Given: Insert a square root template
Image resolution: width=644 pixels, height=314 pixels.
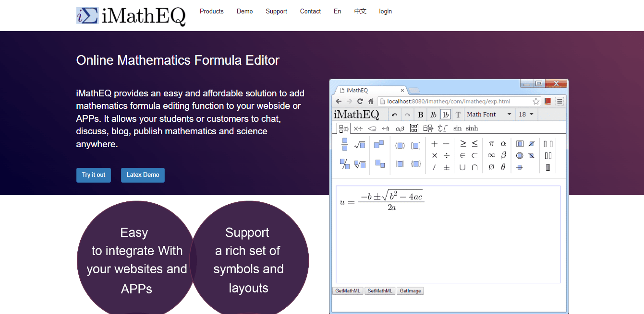Looking at the screenshot, I should tap(359, 145).
